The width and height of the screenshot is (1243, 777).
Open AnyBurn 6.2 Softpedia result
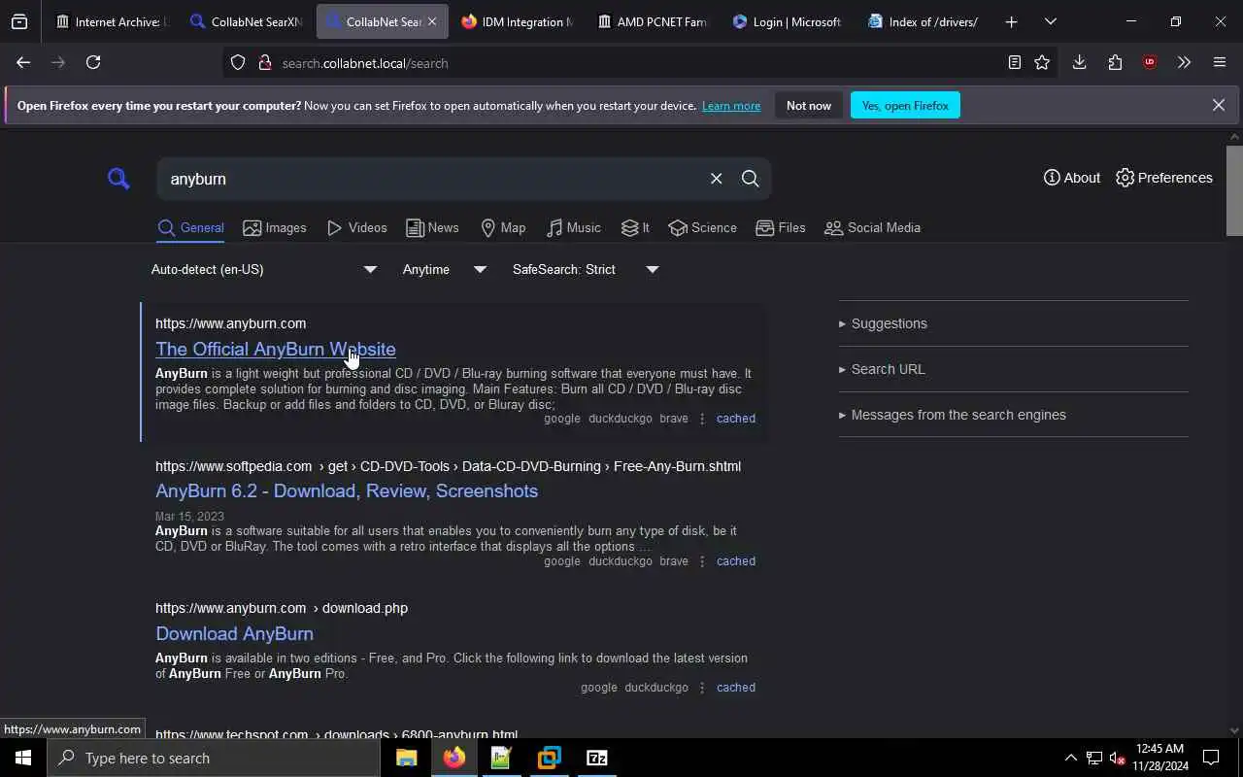347,490
